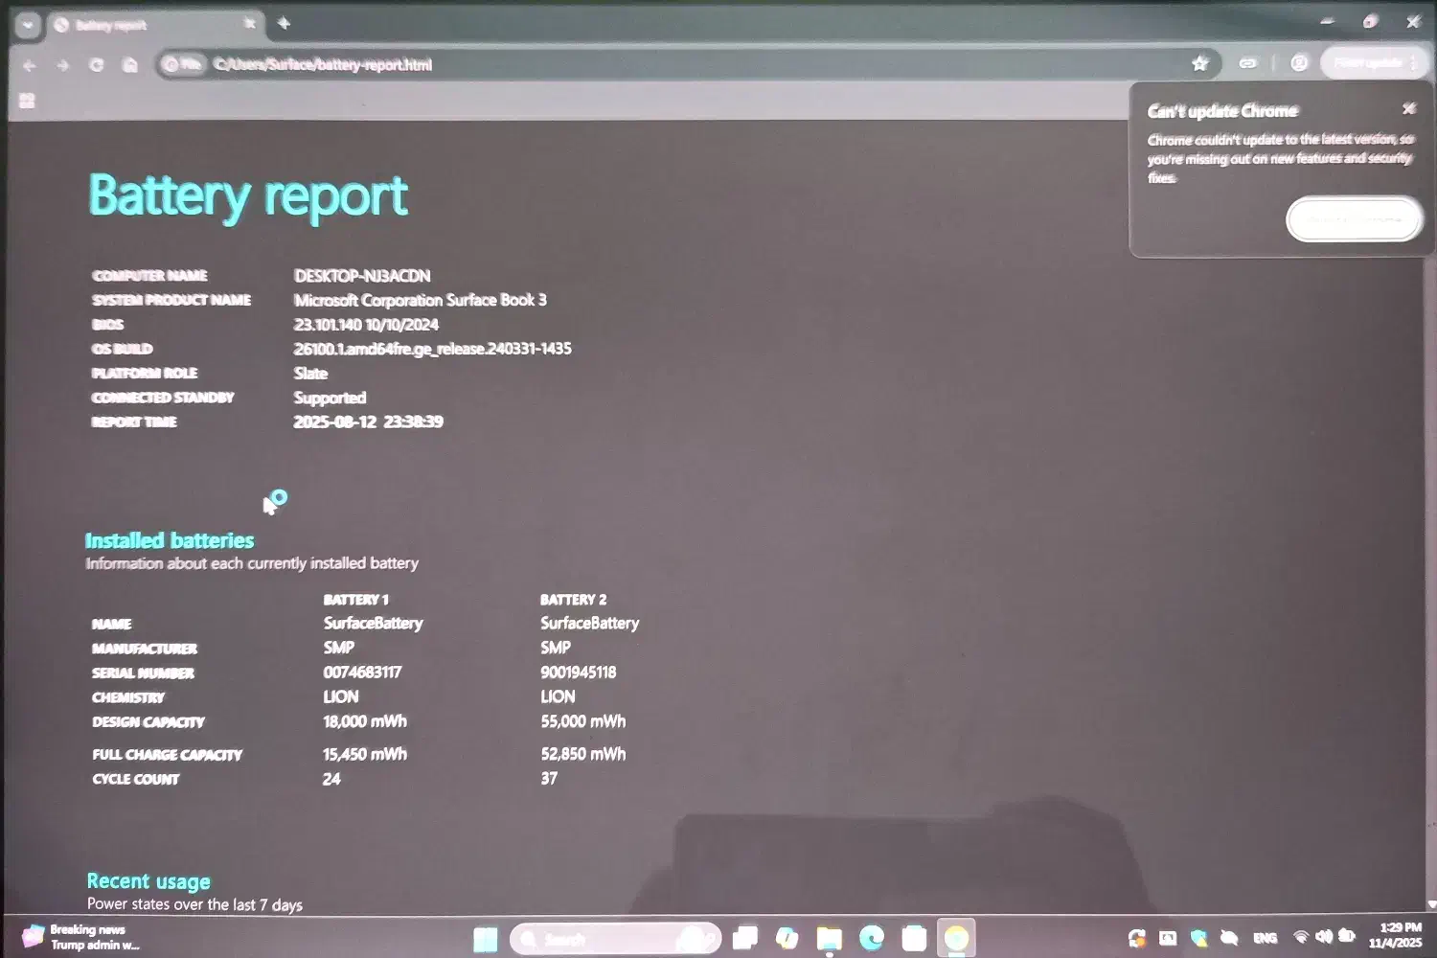Open a new browser tab

click(284, 24)
